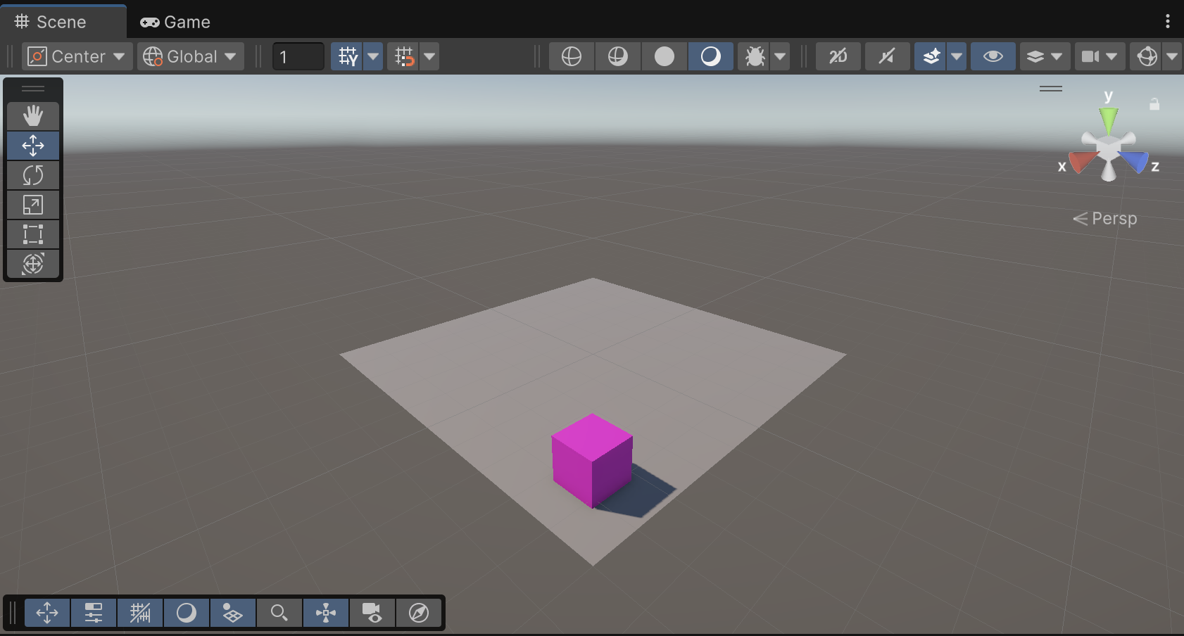Screen dimensions: 1184x636
Task: Select the Rect transform tool
Action: (33, 234)
